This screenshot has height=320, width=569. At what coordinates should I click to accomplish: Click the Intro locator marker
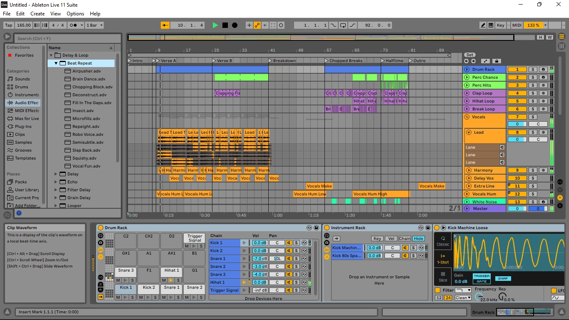click(x=135, y=61)
